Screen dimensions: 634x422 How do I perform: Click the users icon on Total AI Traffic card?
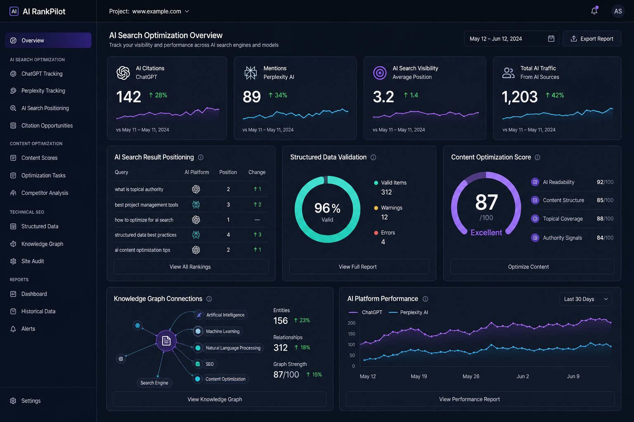[x=508, y=73]
